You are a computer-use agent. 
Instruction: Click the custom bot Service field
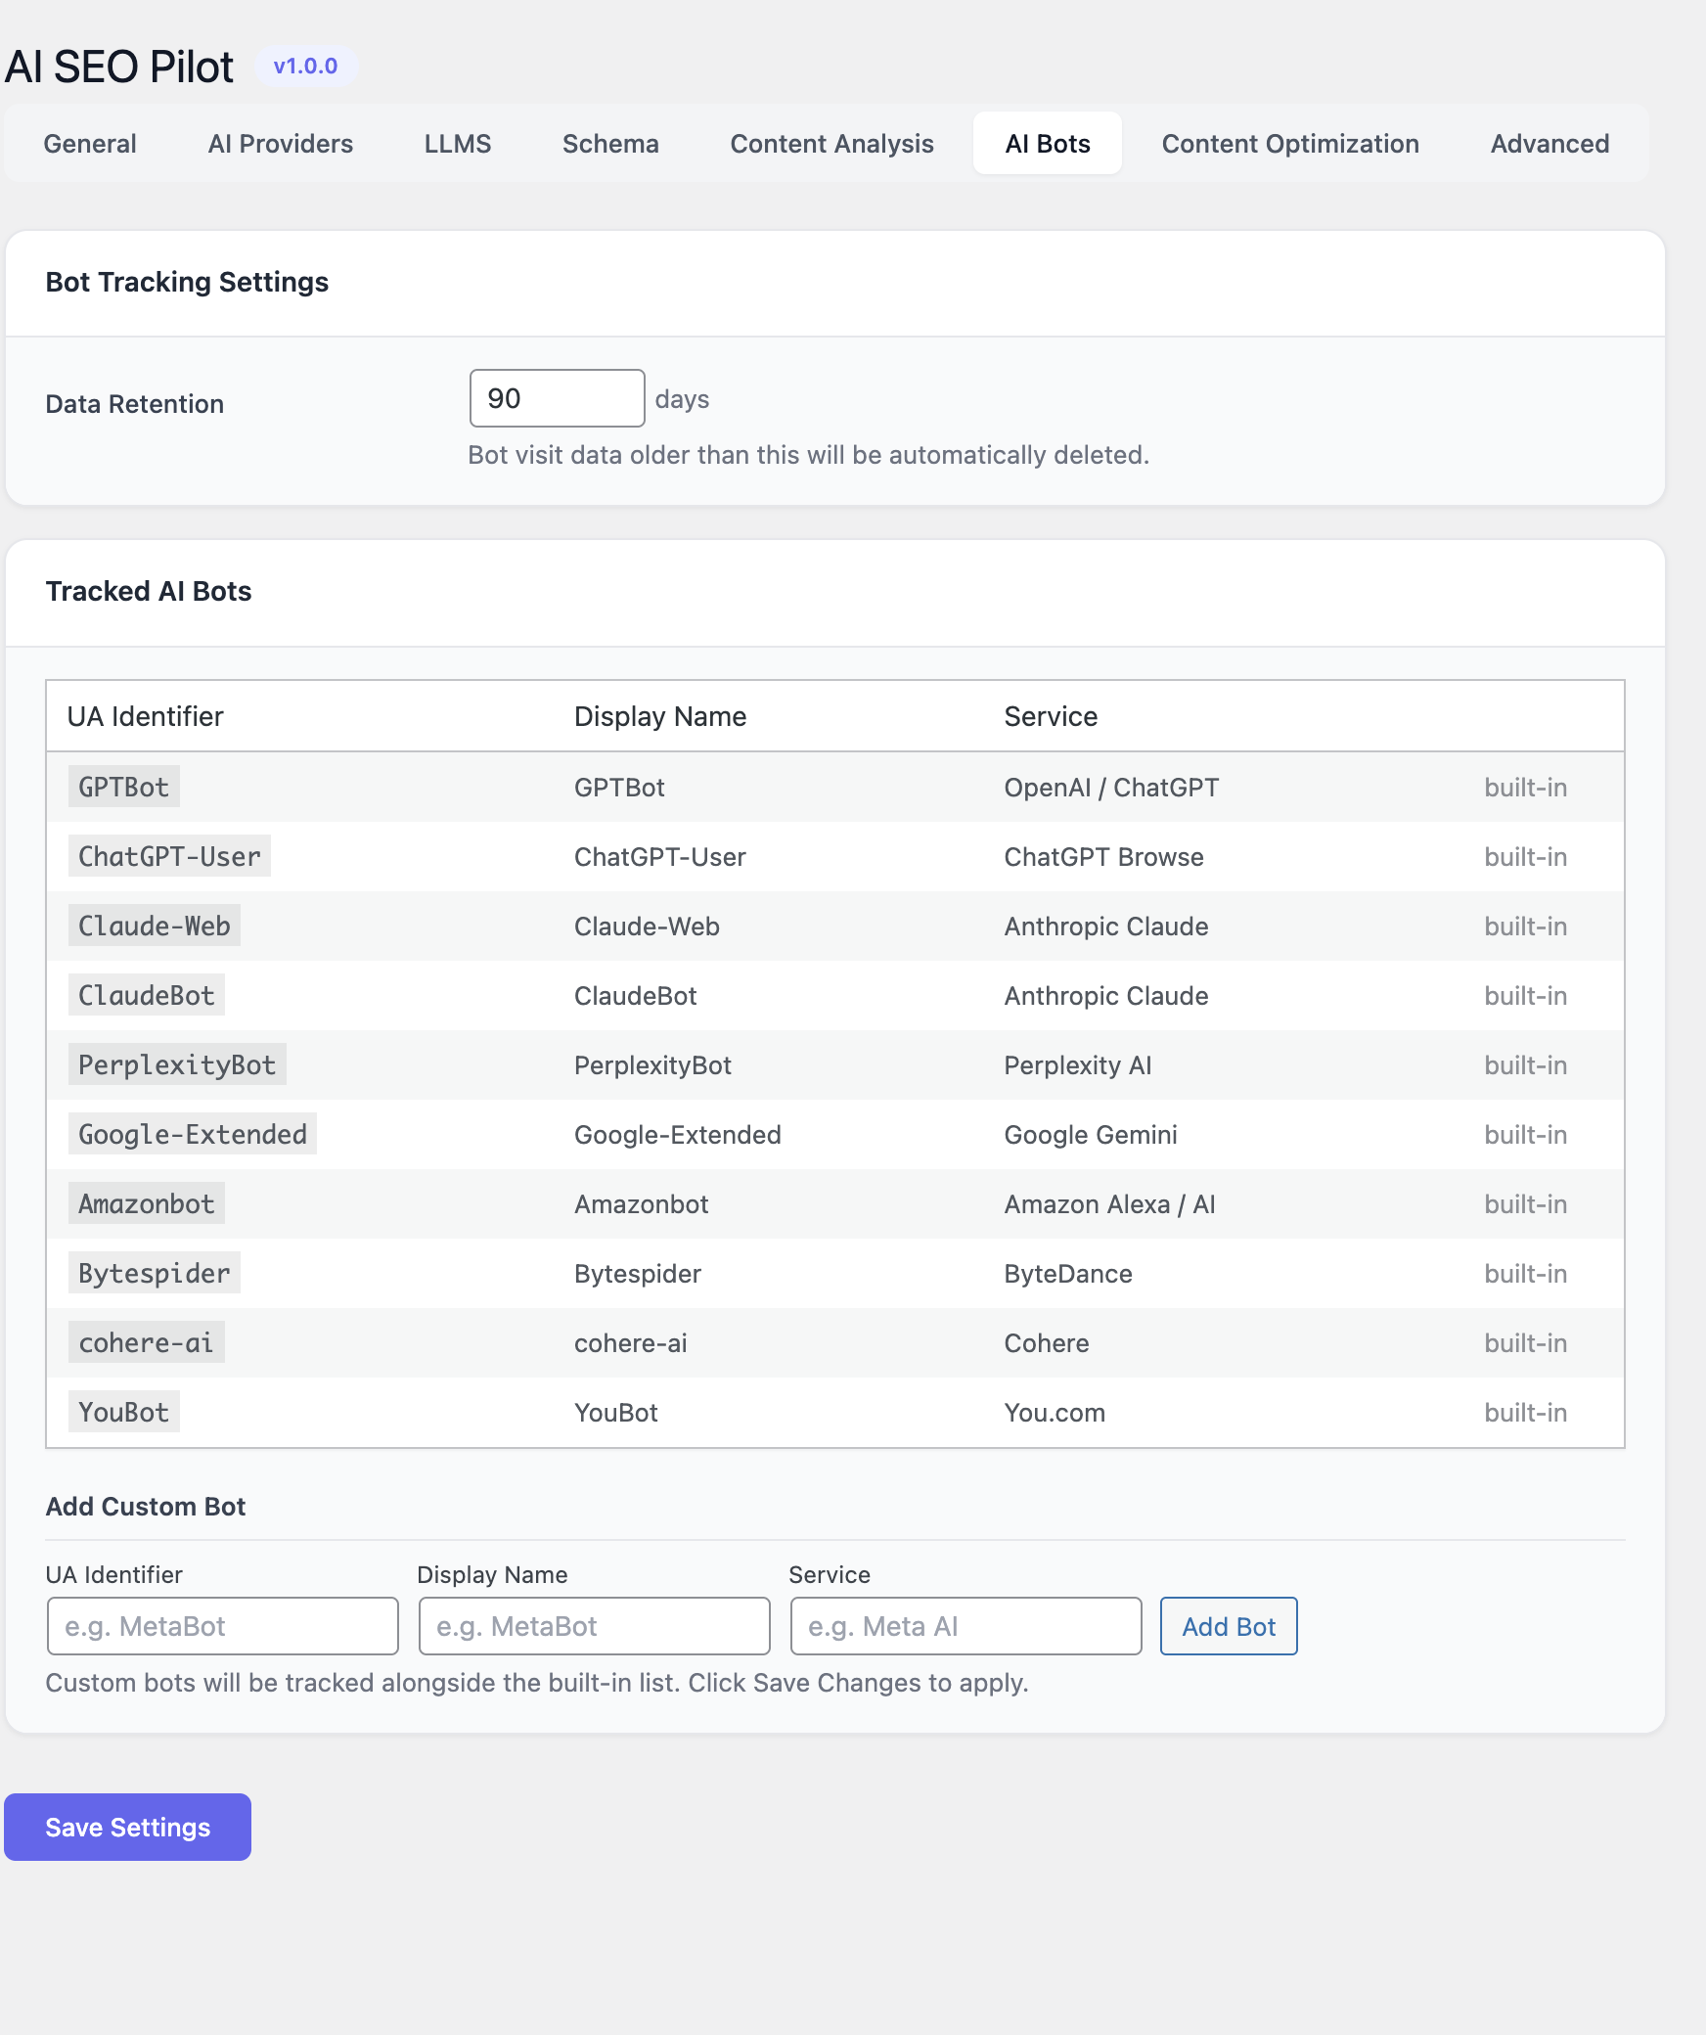pyautogui.click(x=965, y=1626)
